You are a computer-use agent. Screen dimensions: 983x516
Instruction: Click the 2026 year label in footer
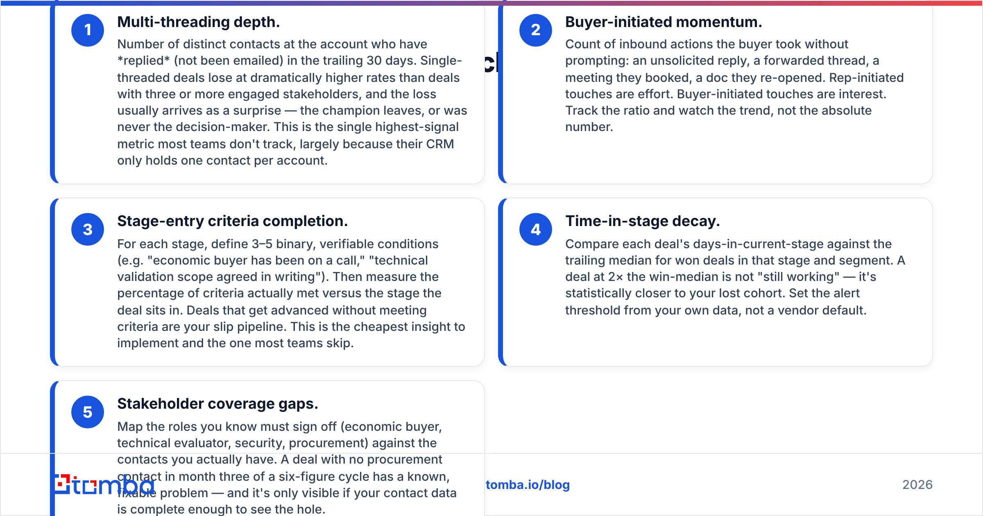pyautogui.click(x=917, y=485)
